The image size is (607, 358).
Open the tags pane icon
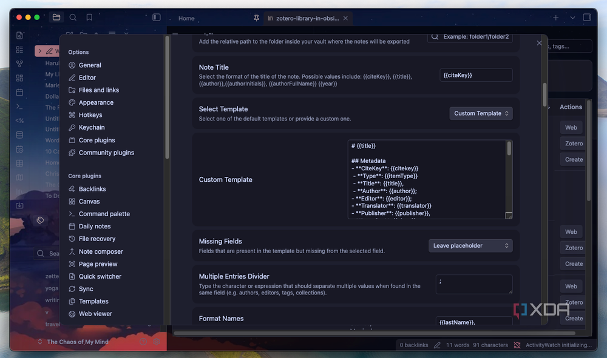click(x=40, y=220)
